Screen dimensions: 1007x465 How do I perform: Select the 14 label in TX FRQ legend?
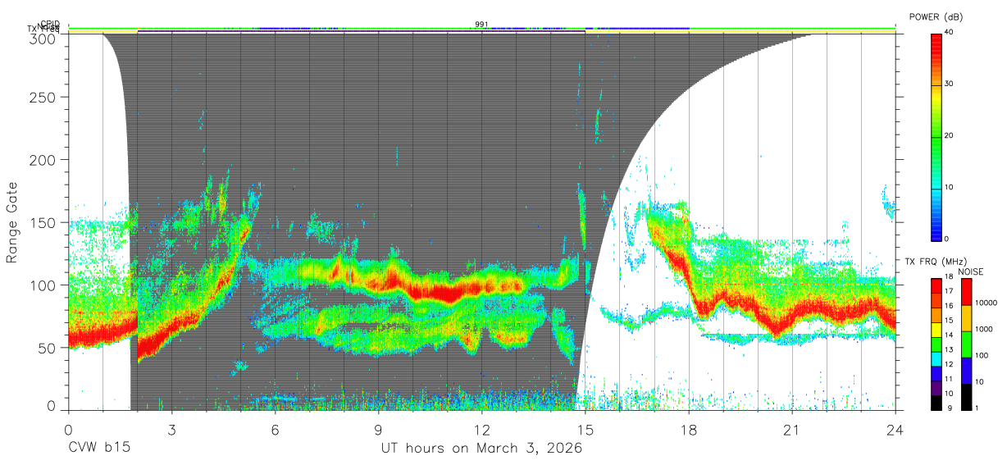(x=949, y=335)
